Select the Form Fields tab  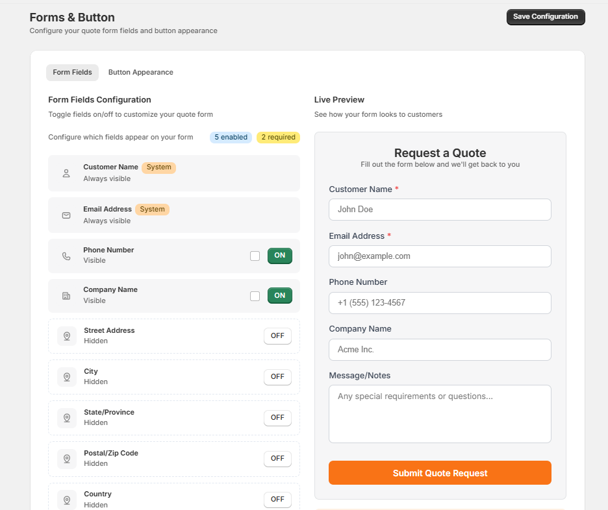coord(72,72)
